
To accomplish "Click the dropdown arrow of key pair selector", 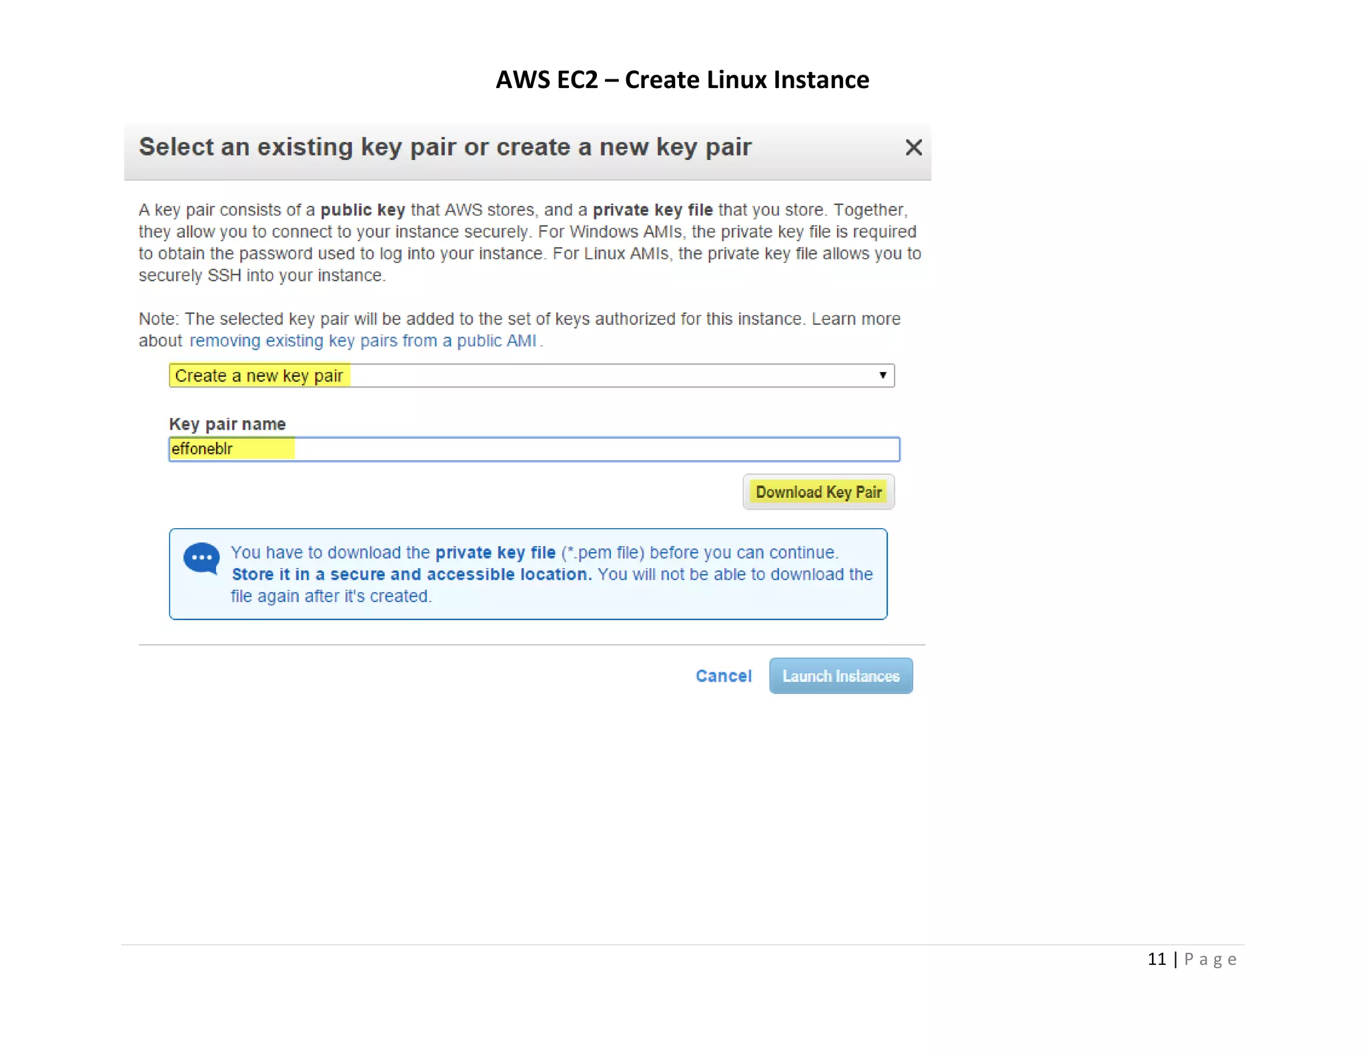I will pyautogui.click(x=882, y=375).
